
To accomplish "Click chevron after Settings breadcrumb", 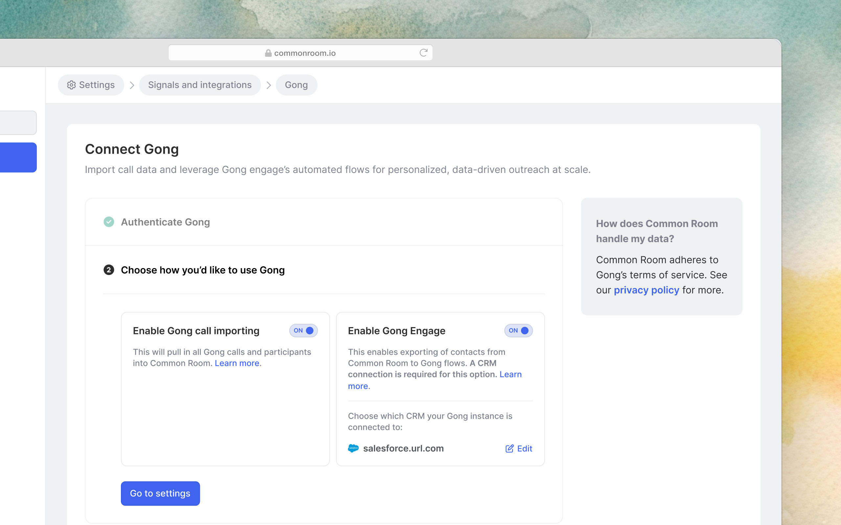I will (132, 85).
